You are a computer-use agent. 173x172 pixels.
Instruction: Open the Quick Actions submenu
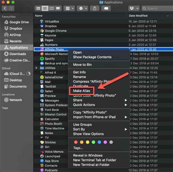pos(99,105)
